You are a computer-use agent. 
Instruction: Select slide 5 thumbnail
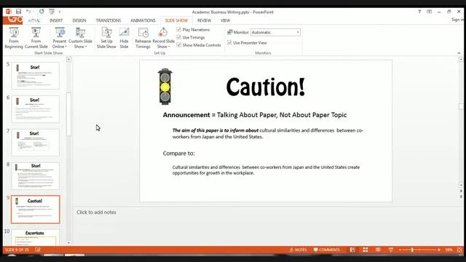(x=36, y=76)
